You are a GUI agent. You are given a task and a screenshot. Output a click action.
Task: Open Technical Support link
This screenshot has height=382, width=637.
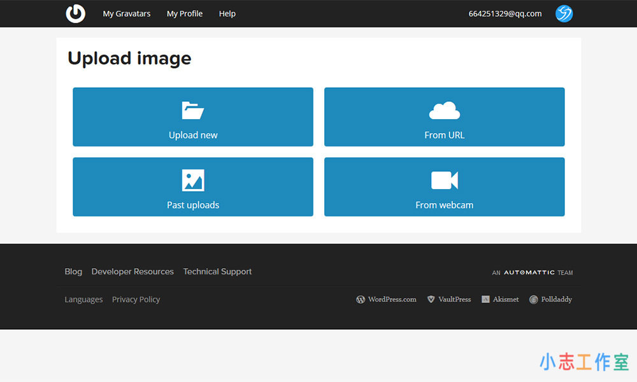pyautogui.click(x=217, y=271)
